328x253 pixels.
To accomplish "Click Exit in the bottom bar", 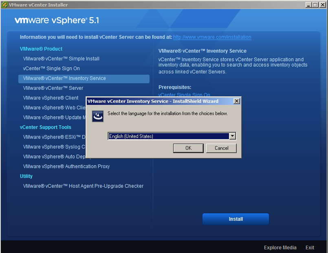I will coord(310,248).
